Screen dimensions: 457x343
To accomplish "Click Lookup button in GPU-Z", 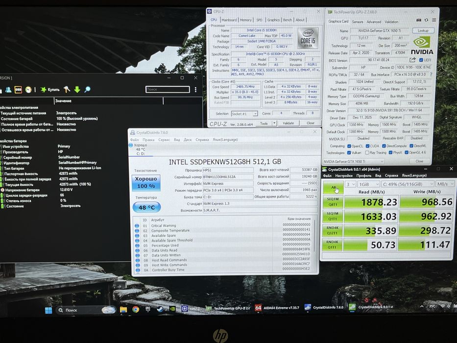I will [x=423, y=30].
